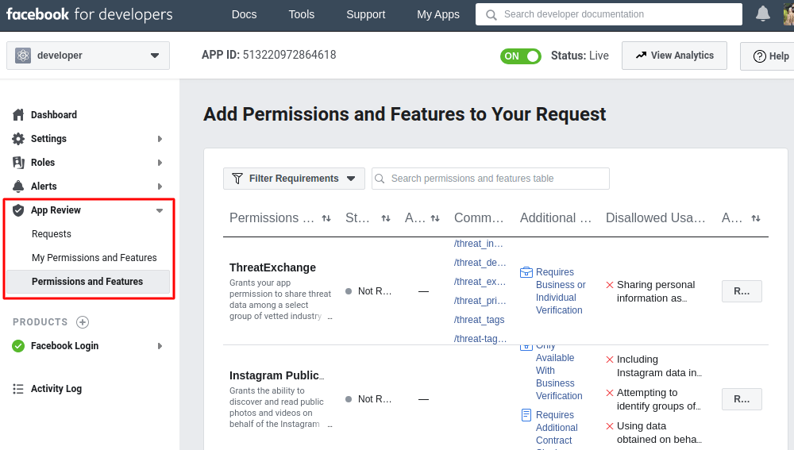The image size is (794, 450).
Task: Add a product with the plus icon
Action: click(83, 322)
